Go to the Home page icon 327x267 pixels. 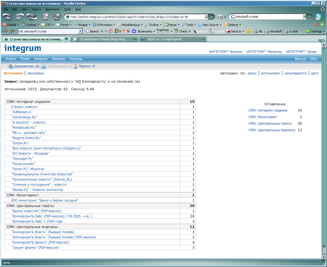pyautogui.click(x=57, y=17)
